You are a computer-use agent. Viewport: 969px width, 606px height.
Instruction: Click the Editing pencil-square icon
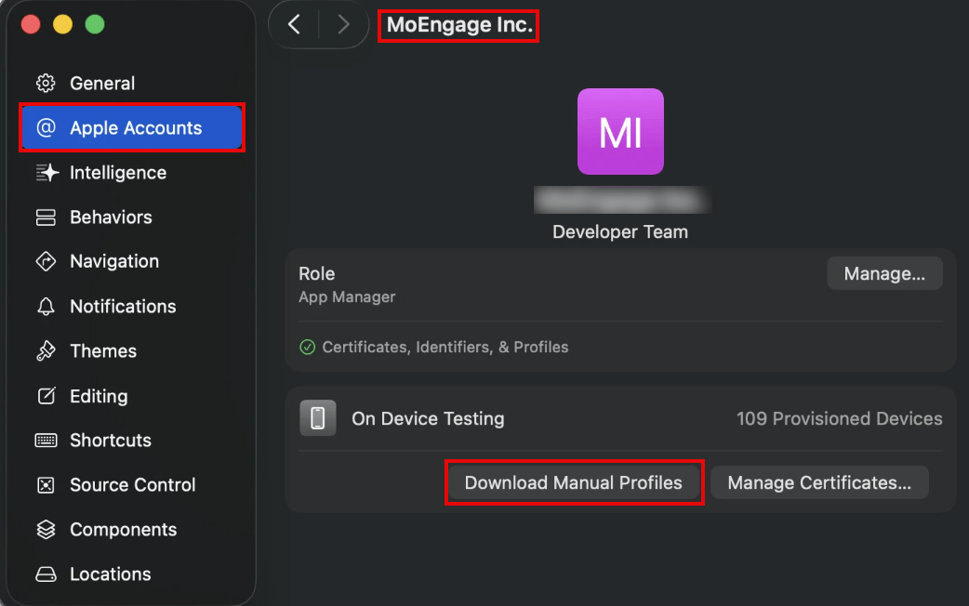point(46,395)
